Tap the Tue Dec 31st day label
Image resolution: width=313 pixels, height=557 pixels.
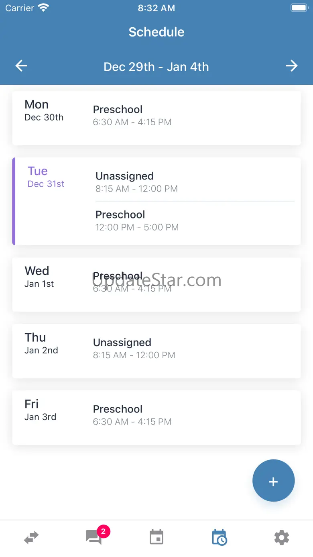coord(46,177)
